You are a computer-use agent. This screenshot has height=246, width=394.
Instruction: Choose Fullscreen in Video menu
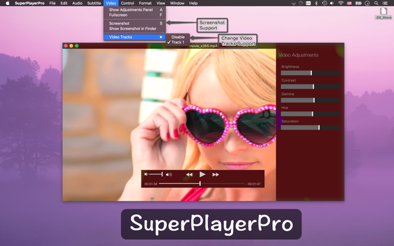(x=135, y=15)
